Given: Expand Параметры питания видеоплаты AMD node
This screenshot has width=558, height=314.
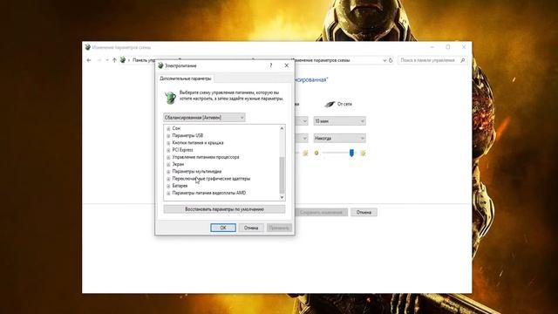Looking at the screenshot, I should 168,193.
